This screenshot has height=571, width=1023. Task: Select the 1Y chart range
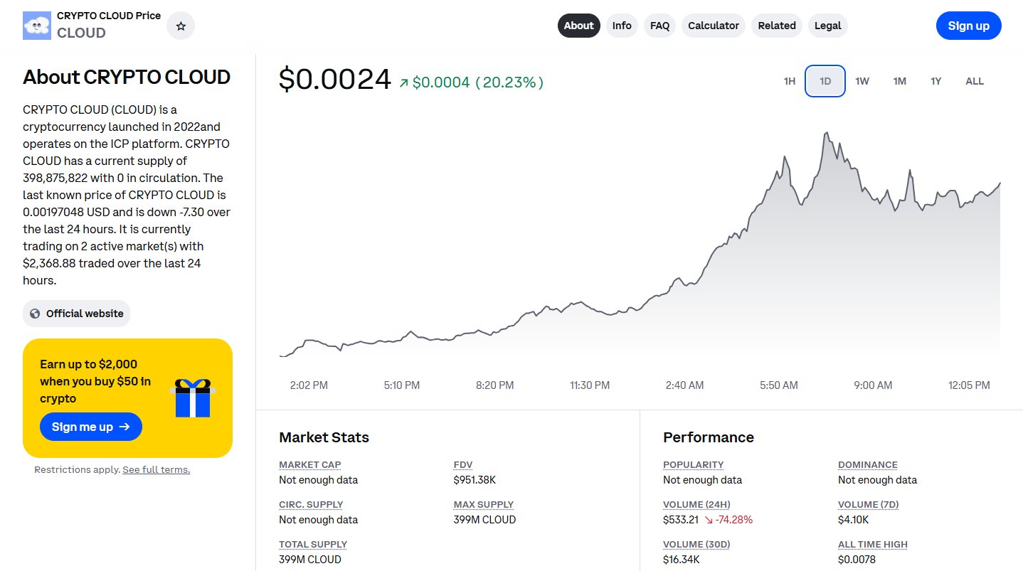935,81
